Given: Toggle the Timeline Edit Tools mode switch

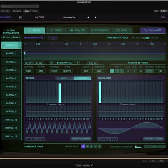Looking at the screenshot, I should (x=146, y=38).
